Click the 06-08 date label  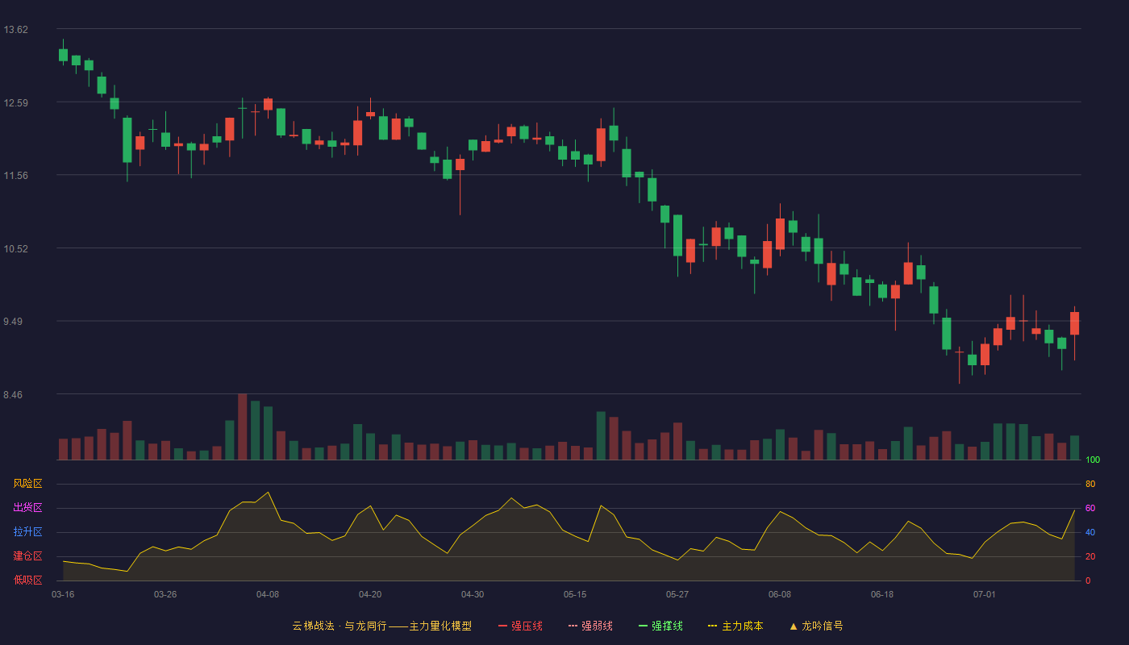780,594
